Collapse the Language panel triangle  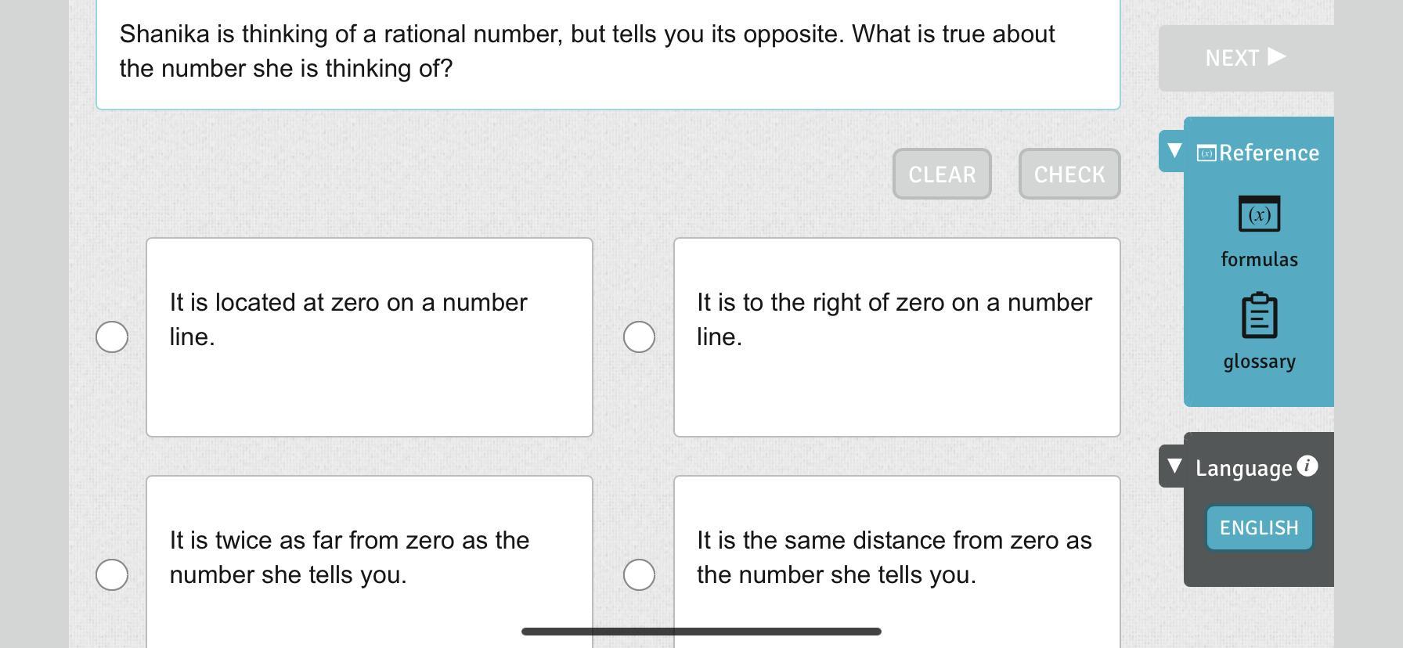click(x=1174, y=466)
